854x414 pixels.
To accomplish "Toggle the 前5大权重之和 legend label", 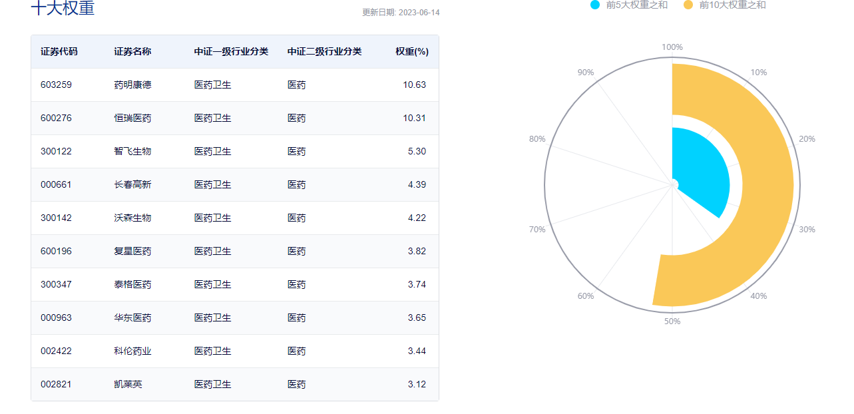I will coord(636,5).
